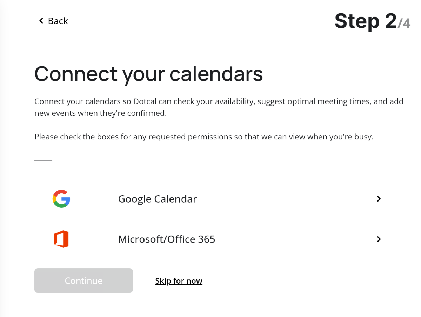Click the Skip for now link
Screen dimensions: 421x317
pyautogui.click(x=179, y=281)
